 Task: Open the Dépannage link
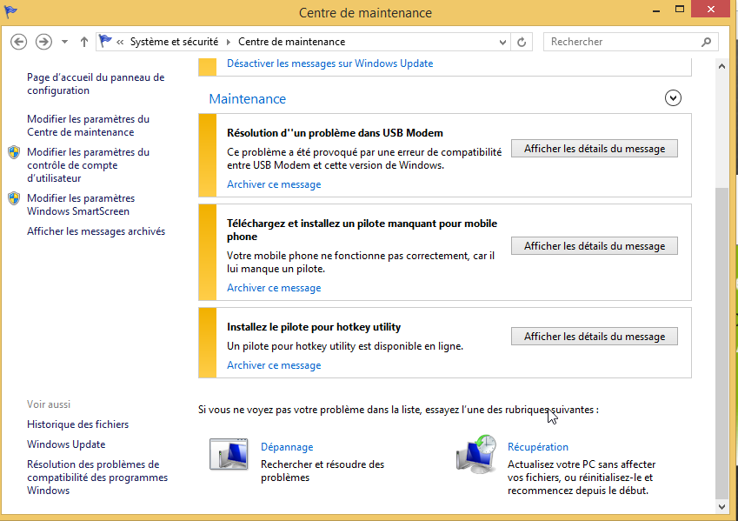[287, 447]
